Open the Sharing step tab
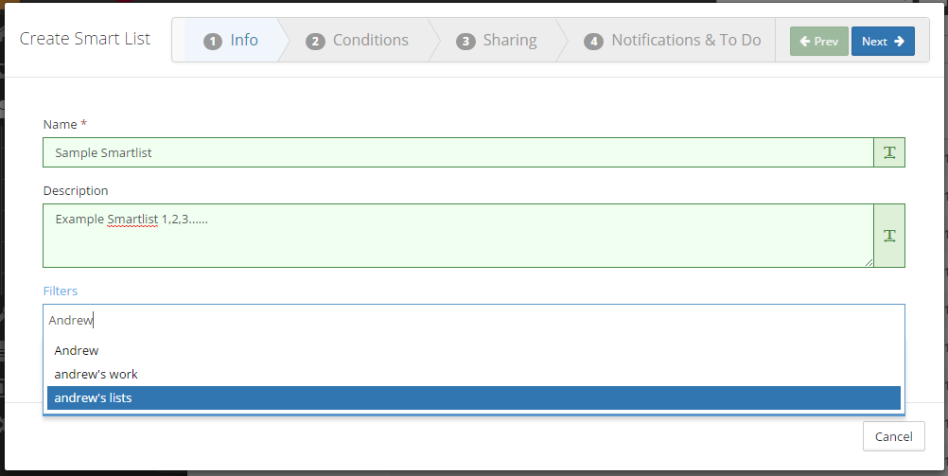 click(497, 41)
